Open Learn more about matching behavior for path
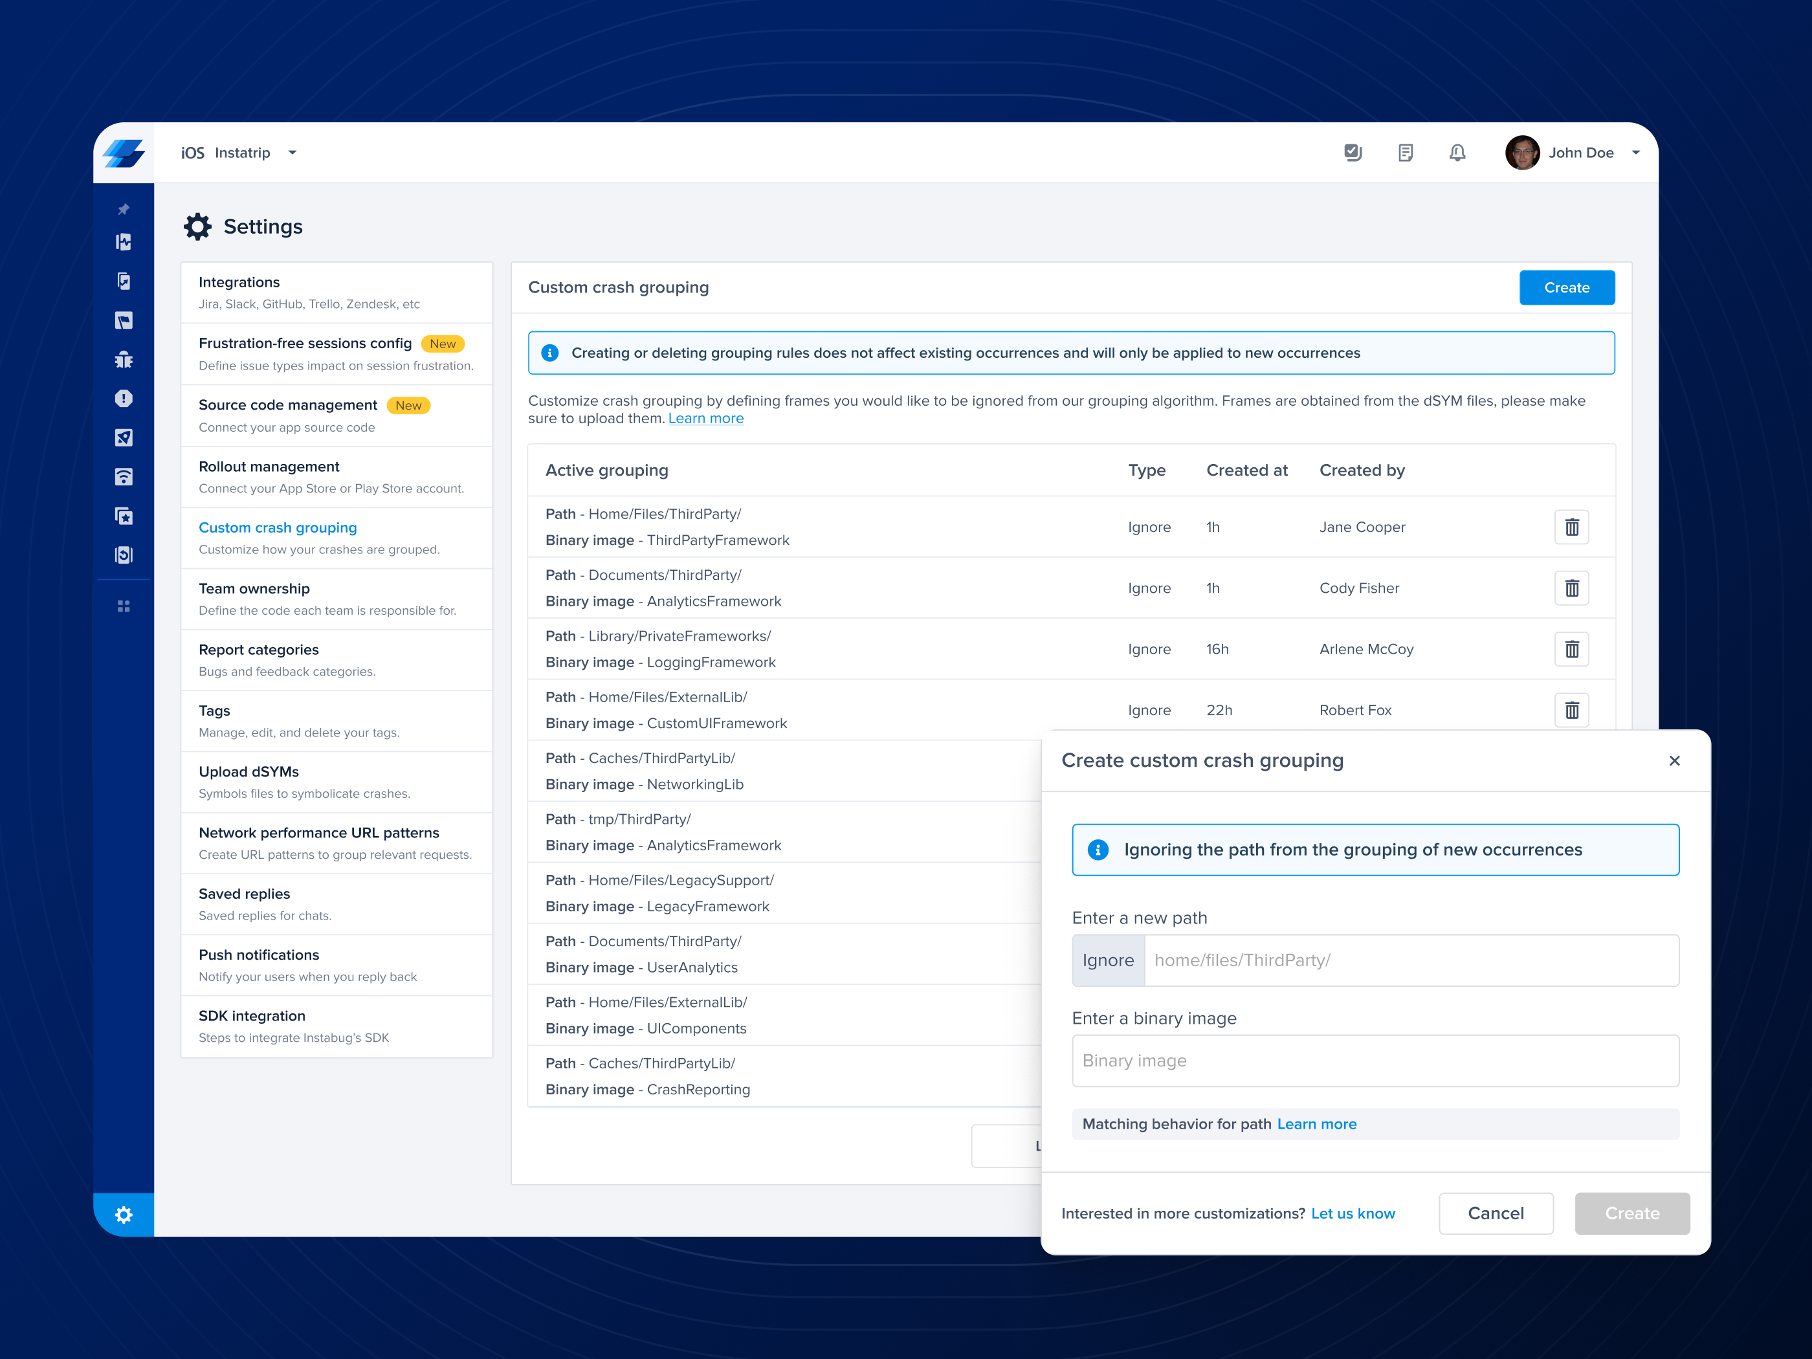 coord(1316,1124)
